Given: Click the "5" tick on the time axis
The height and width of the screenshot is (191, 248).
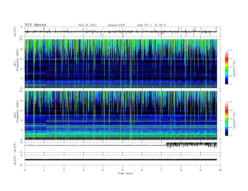Looking at the screenshot, I should (x=122, y=170).
